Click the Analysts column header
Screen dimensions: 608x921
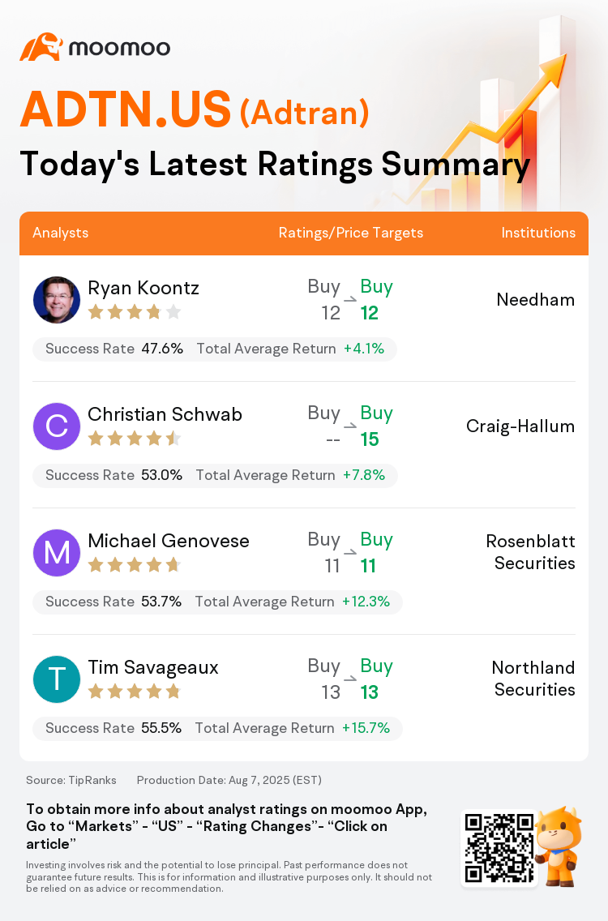click(61, 233)
